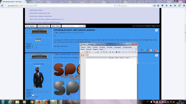Image resolution: width=186 pixels, height=104 pixels.
Task: Go to the Firefox home page icon
Action: click(171, 5)
